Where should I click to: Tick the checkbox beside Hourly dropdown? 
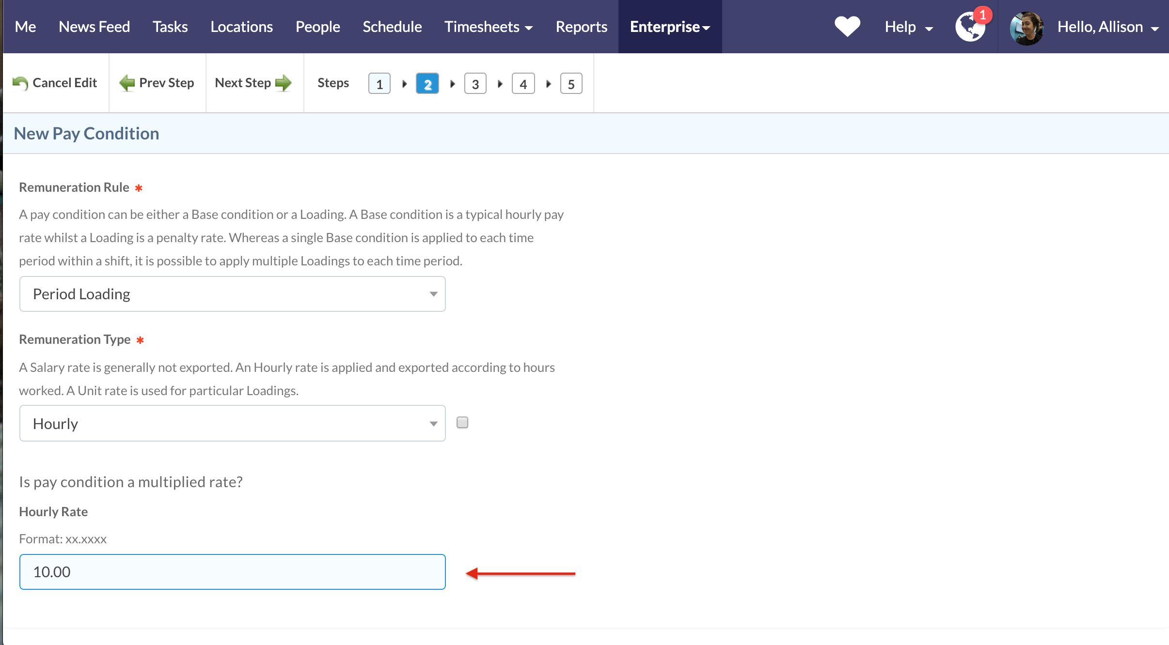[x=462, y=423]
